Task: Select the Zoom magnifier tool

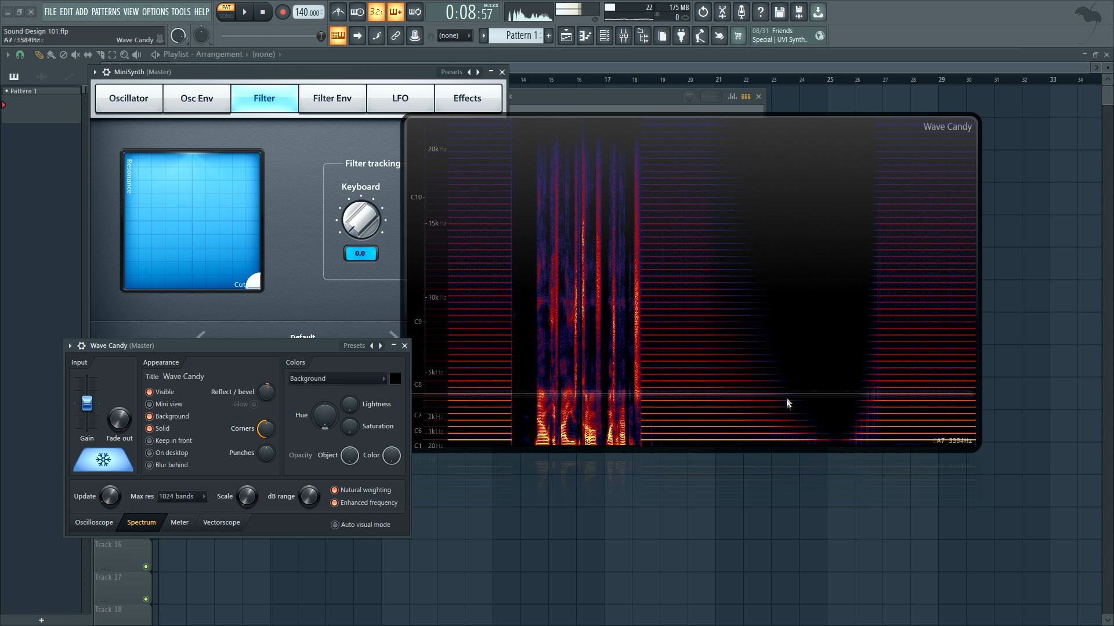Action: pyautogui.click(x=125, y=55)
